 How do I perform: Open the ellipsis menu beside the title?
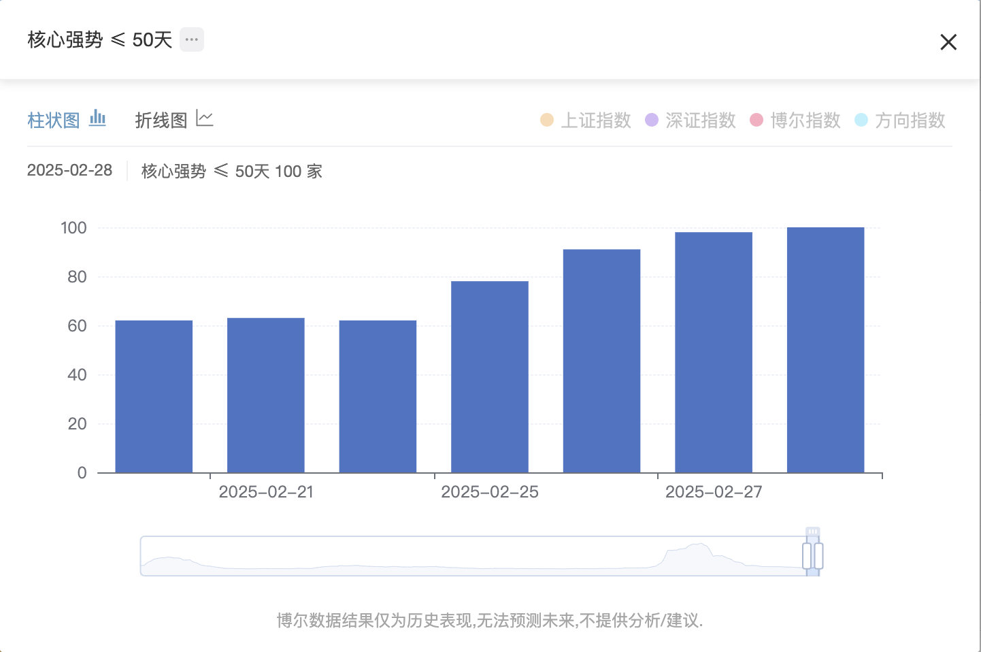pyautogui.click(x=192, y=39)
